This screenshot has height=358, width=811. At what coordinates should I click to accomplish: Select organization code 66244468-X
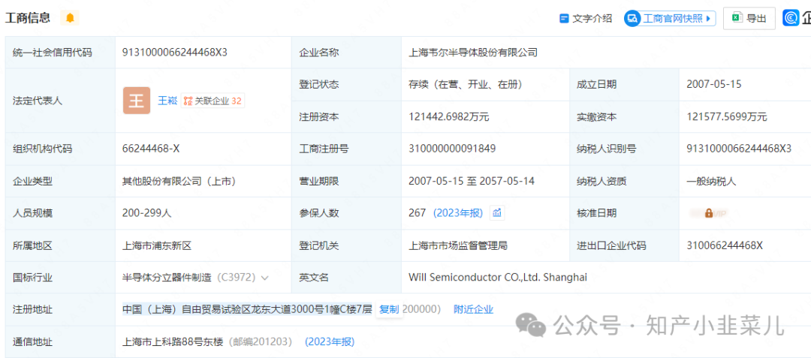pyautogui.click(x=151, y=149)
